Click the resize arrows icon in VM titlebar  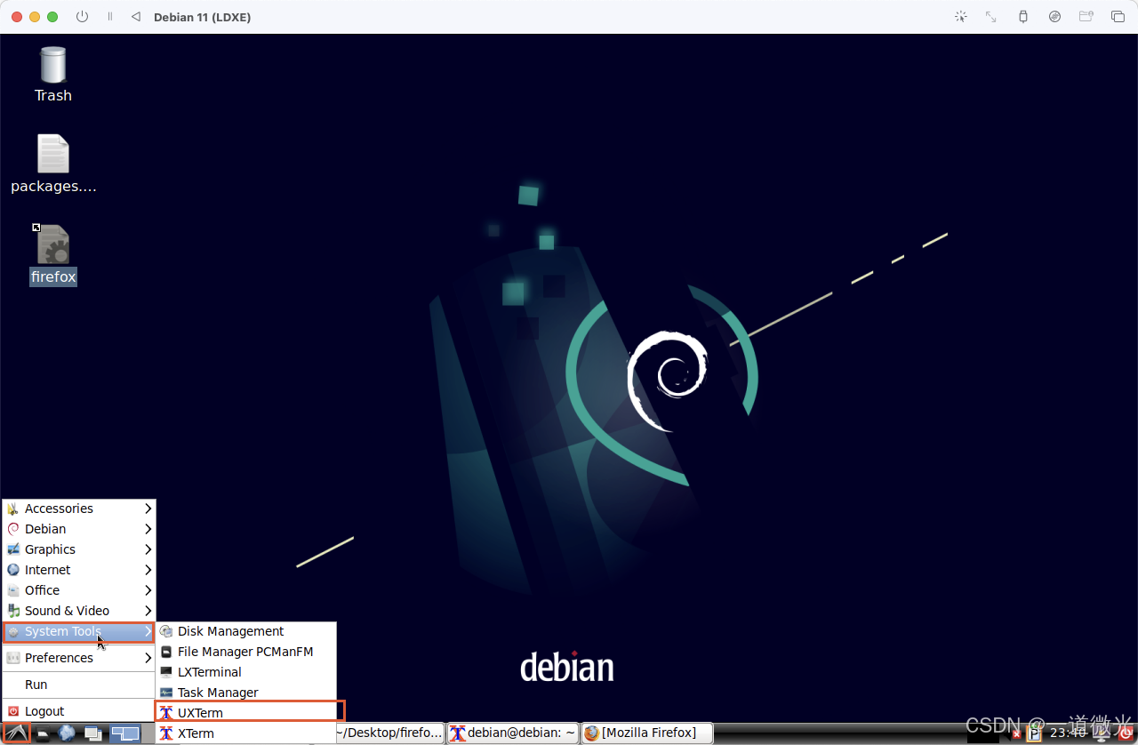point(991,17)
